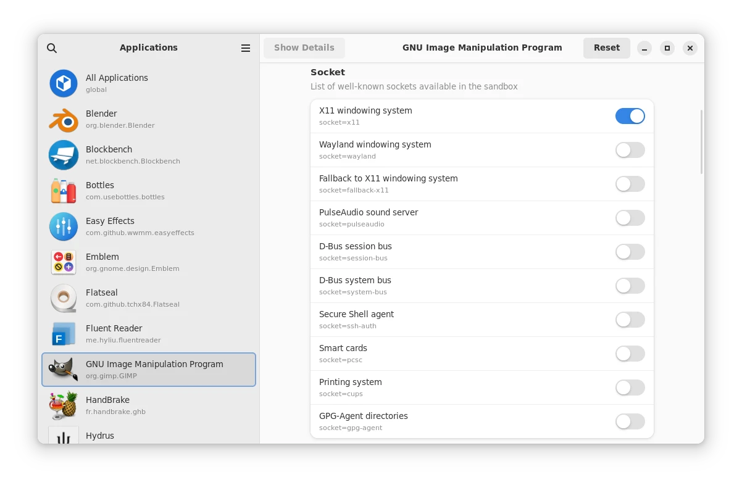Image resolution: width=742 pixels, height=485 pixels.
Task: Click the Show Details button
Action: [x=304, y=48]
